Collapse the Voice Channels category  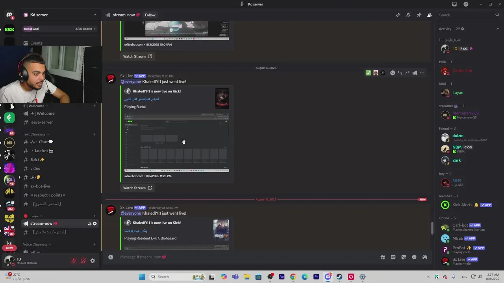click(x=37, y=244)
